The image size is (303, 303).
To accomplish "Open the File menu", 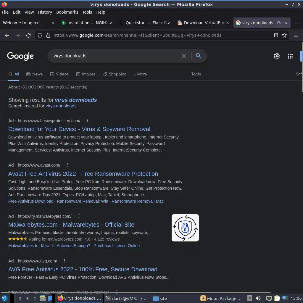I will pos(5,12).
